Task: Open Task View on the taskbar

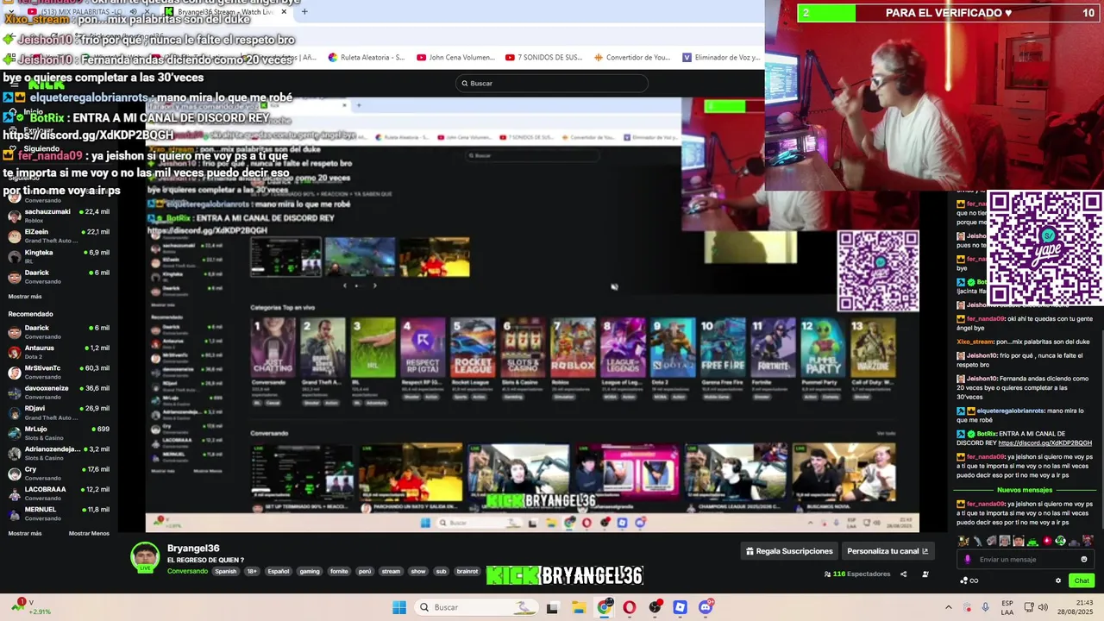Action: 552,607
